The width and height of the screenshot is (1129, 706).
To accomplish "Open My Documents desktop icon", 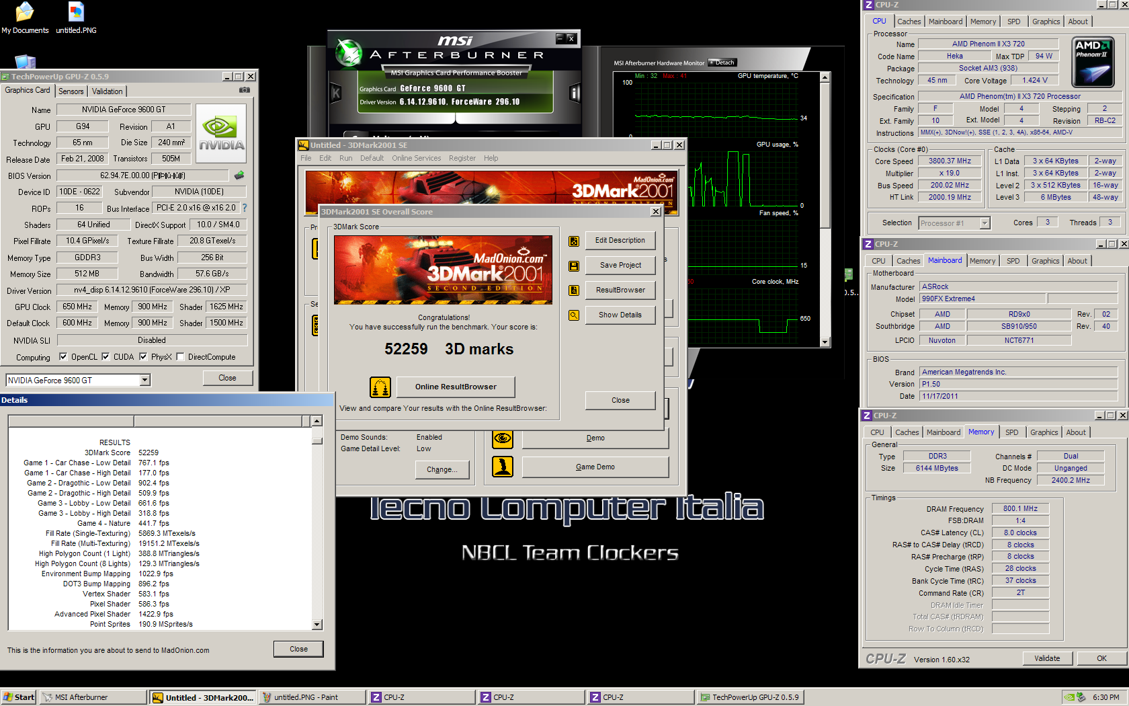I will (25, 18).
